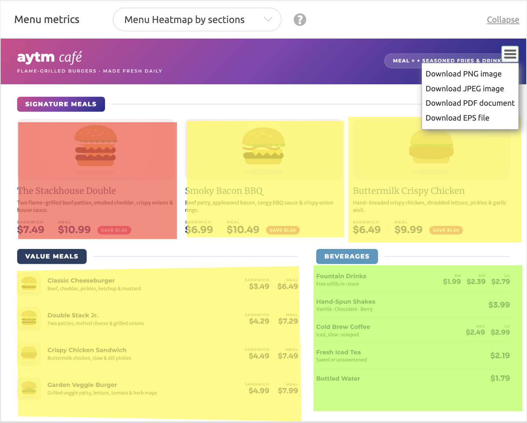This screenshot has height=423, width=527.
Task: Choose Download PDF document
Action: pos(470,103)
